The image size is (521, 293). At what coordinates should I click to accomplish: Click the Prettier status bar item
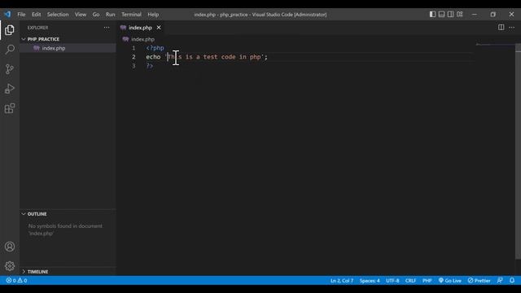point(479,281)
